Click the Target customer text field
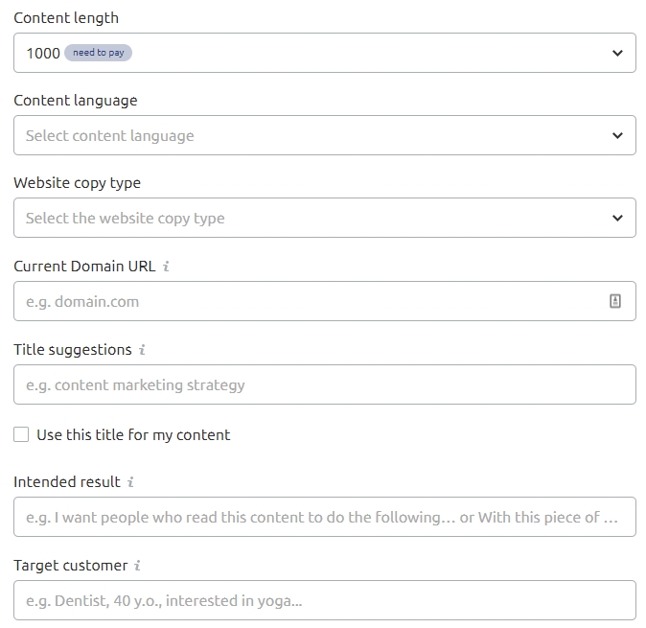 tap(325, 600)
